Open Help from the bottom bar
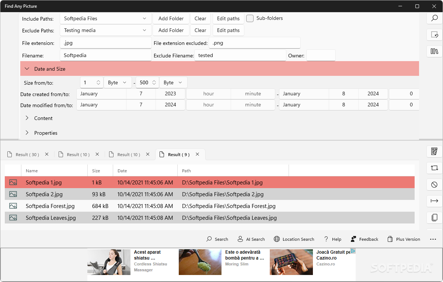The image size is (443, 282). (332, 239)
